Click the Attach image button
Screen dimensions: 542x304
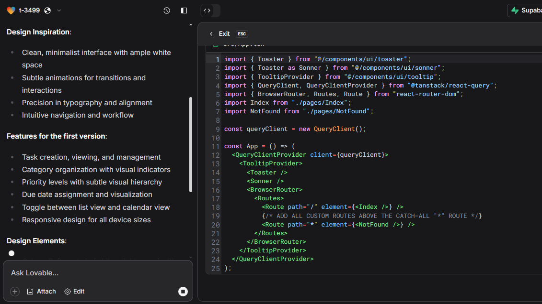[41, 292]
